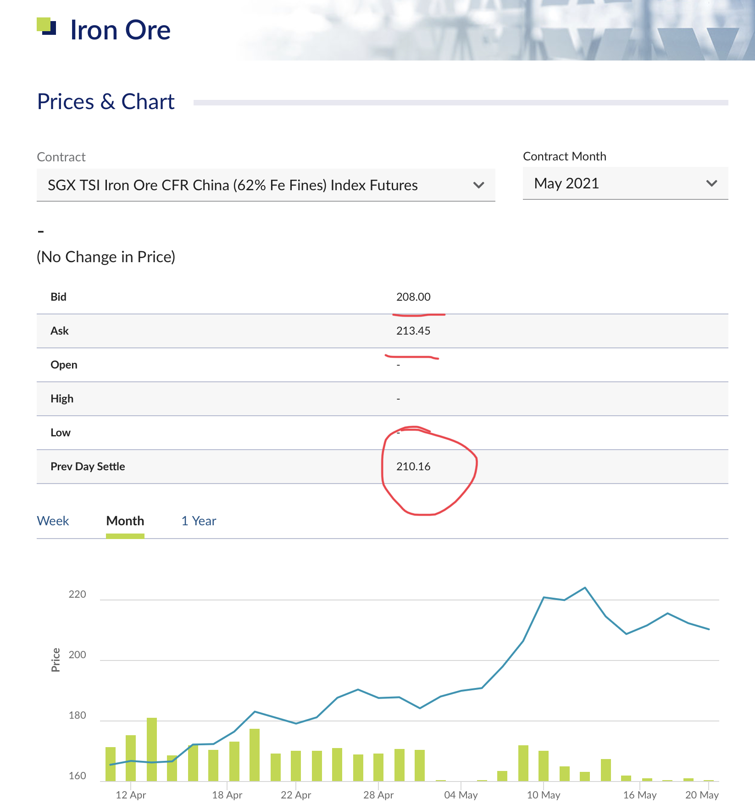
Task: Click the Iron Ore page title
Action: (120, 30)
